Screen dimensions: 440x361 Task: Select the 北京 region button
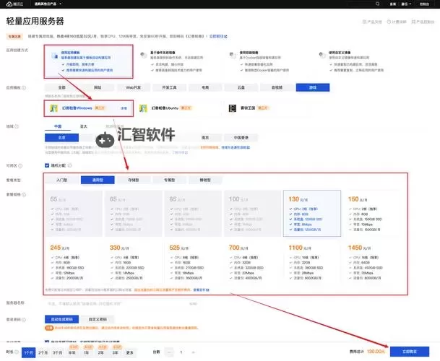point(61,137)
